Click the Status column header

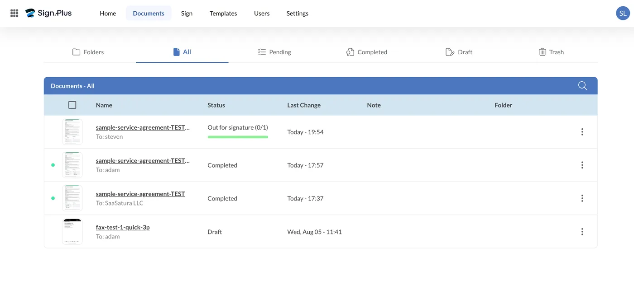(x=216, y=105)
